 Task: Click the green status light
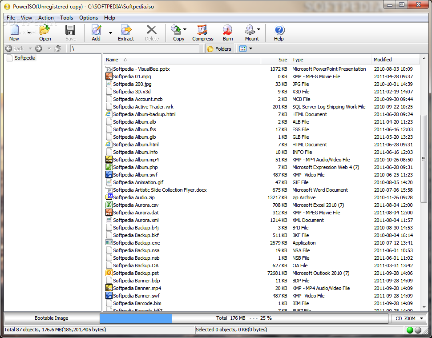pyautogui.click(x=410, y=330)
